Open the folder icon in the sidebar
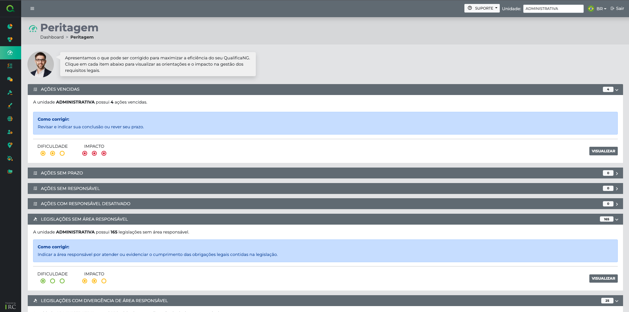This screenshot has height=312, width=629. 10,172
